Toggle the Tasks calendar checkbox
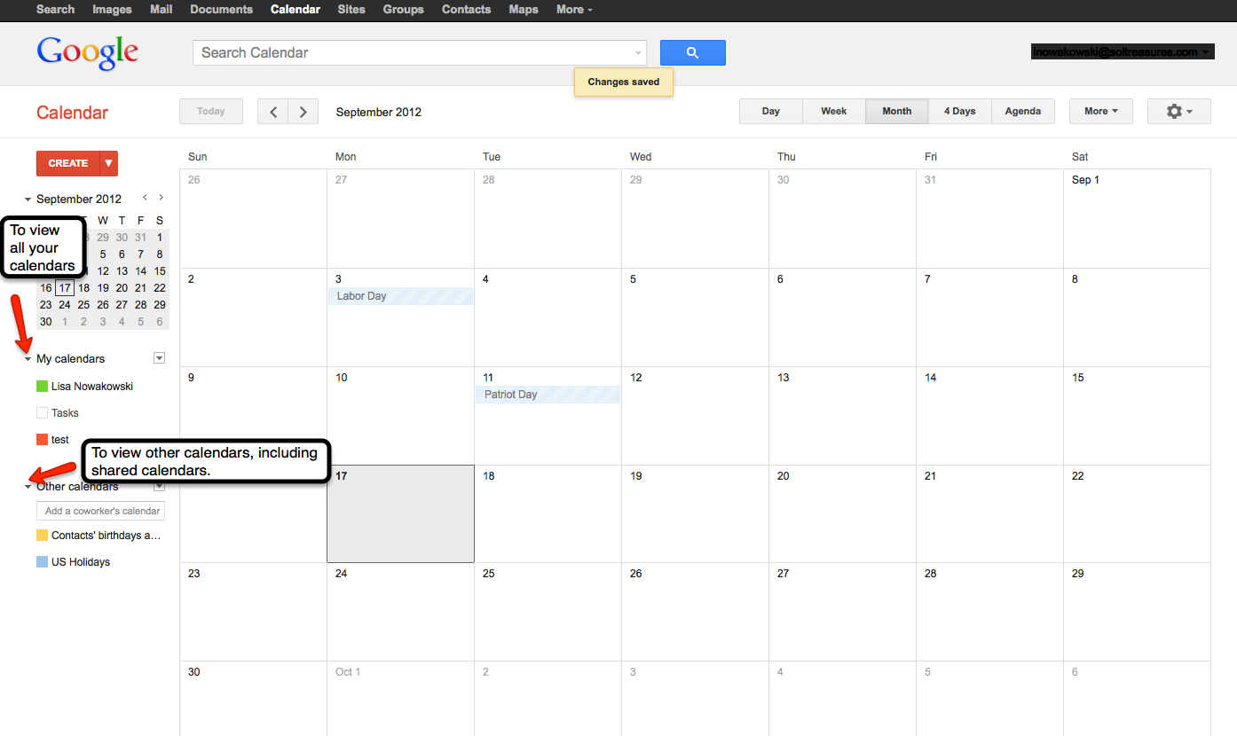 point(42,413)
